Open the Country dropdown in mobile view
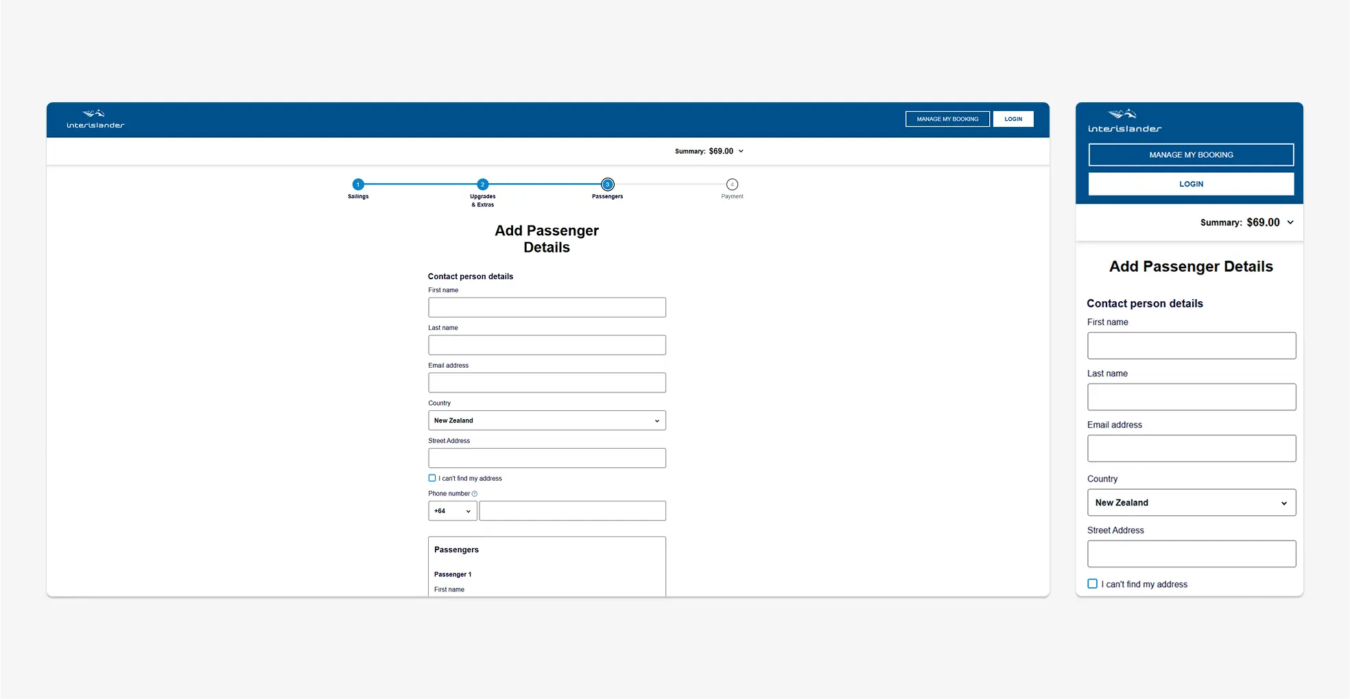 1192,503
